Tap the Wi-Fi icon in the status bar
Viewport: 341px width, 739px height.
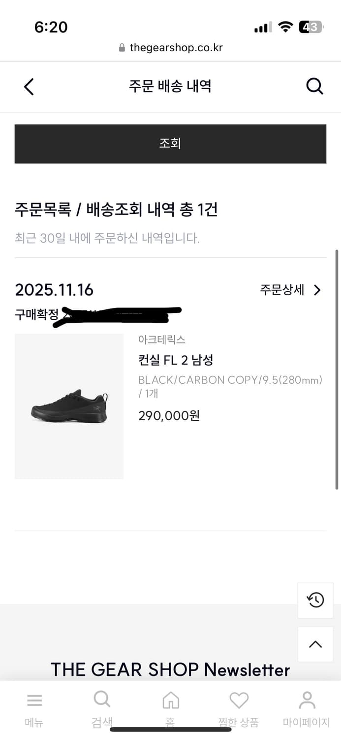click(285, 27)
